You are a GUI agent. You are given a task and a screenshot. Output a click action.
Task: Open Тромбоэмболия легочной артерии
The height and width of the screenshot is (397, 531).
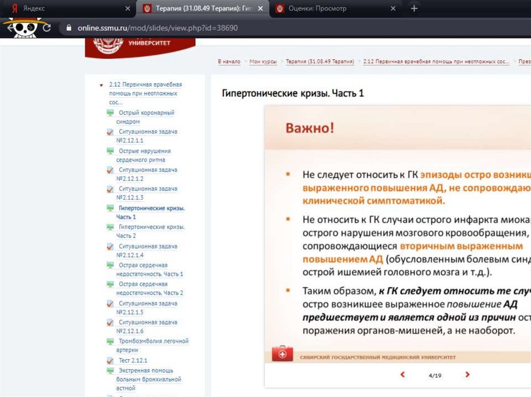tap(152, 345)
